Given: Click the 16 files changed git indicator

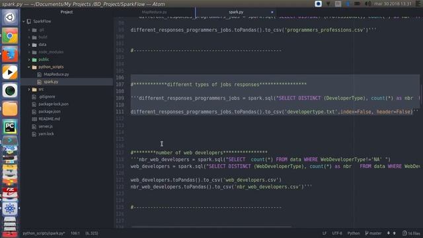Looking at the screenshot, I should point(411,233).
